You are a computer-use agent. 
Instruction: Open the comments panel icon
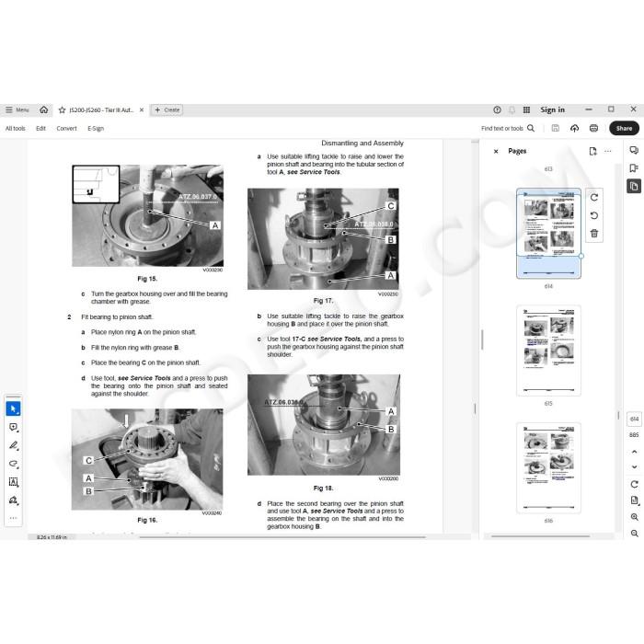click(x=634, y=150)
